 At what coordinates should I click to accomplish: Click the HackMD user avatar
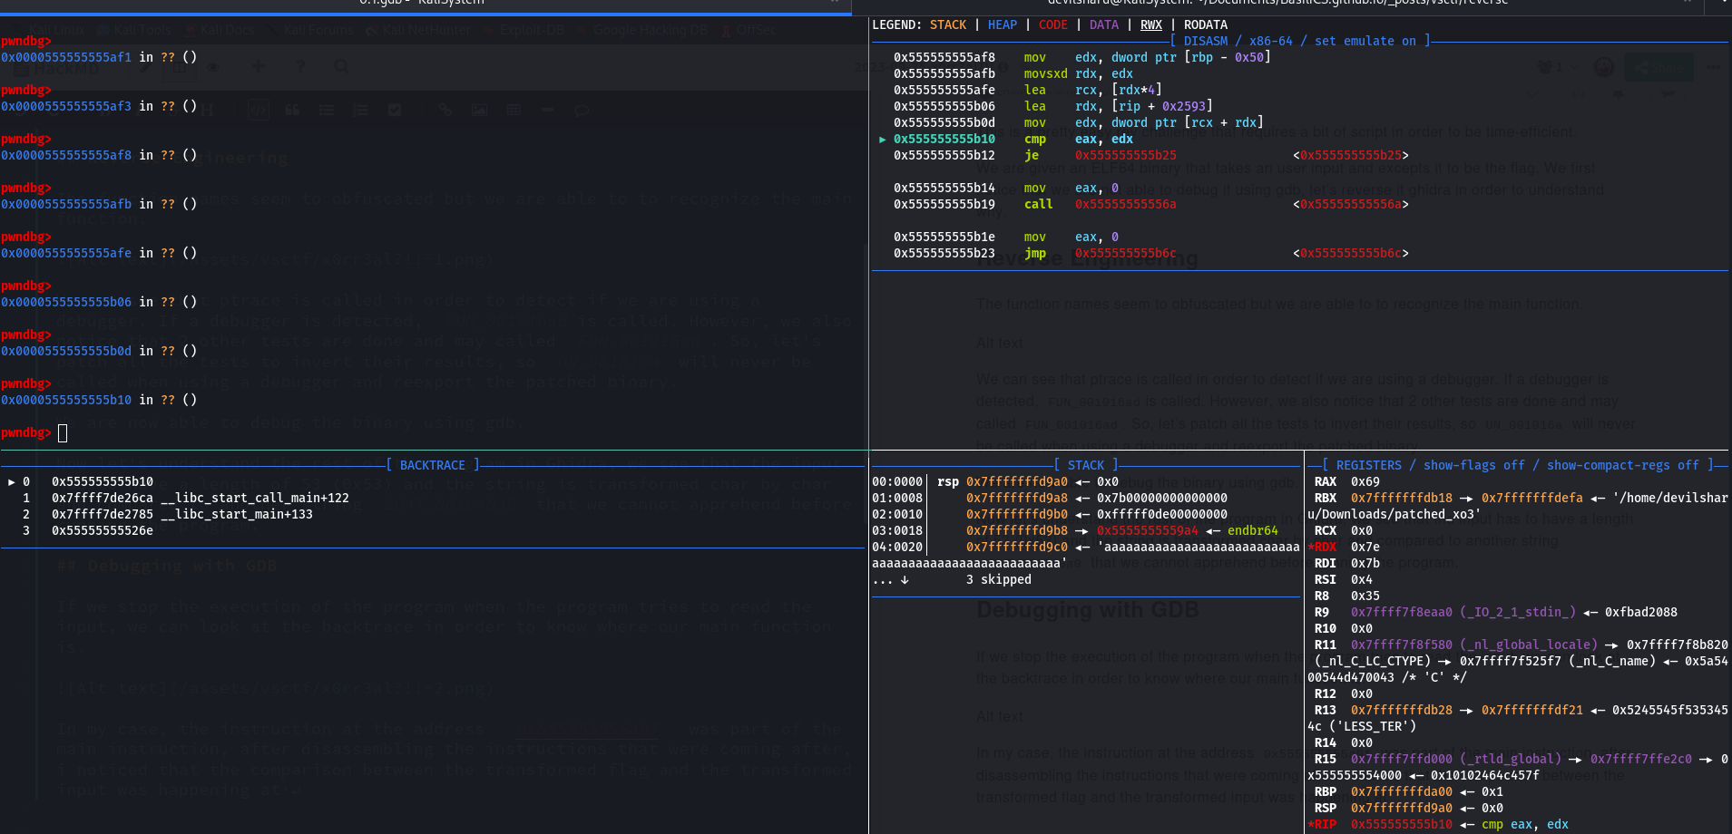[1604, 68]
